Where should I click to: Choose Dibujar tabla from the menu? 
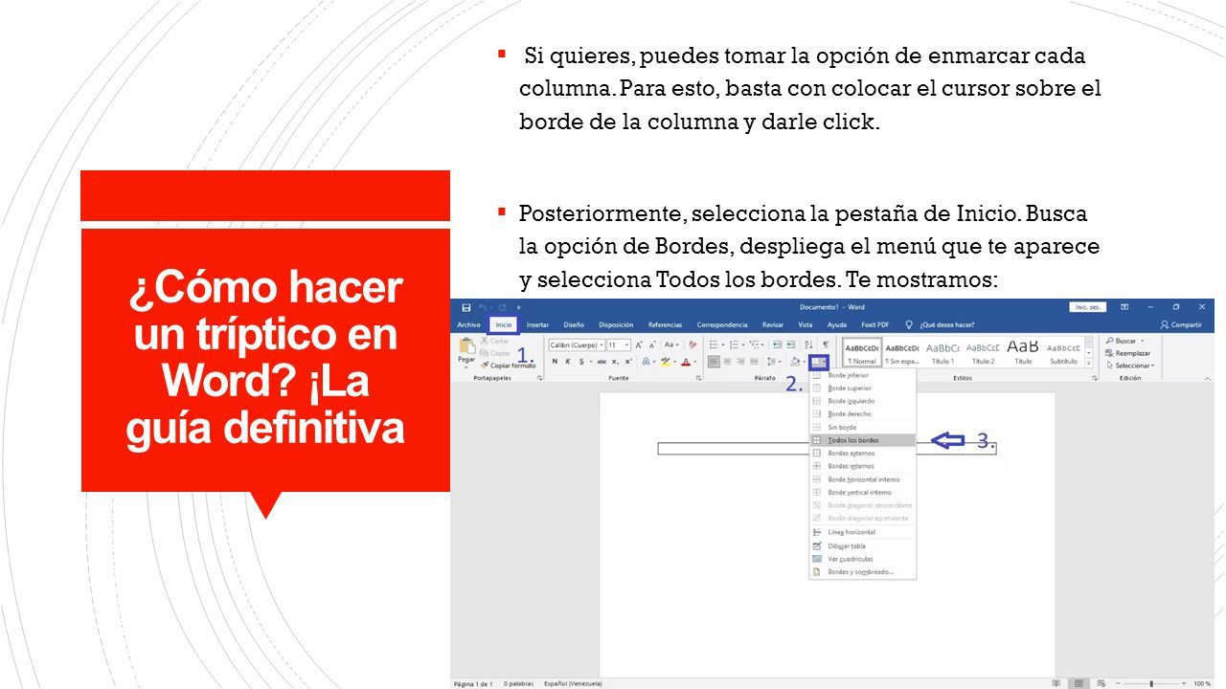(x=862, y=545)
